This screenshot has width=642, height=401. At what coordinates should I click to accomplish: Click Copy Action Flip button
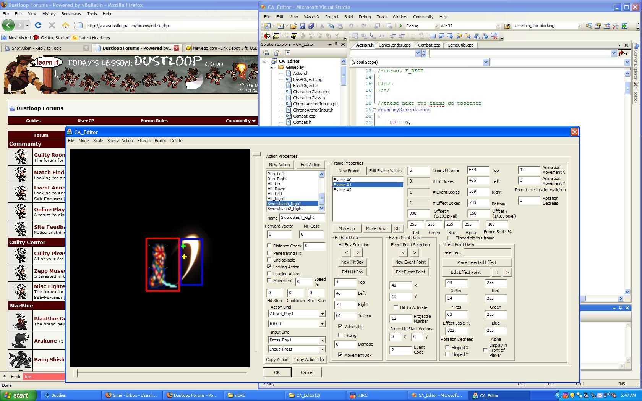click(x=309, y=359)
